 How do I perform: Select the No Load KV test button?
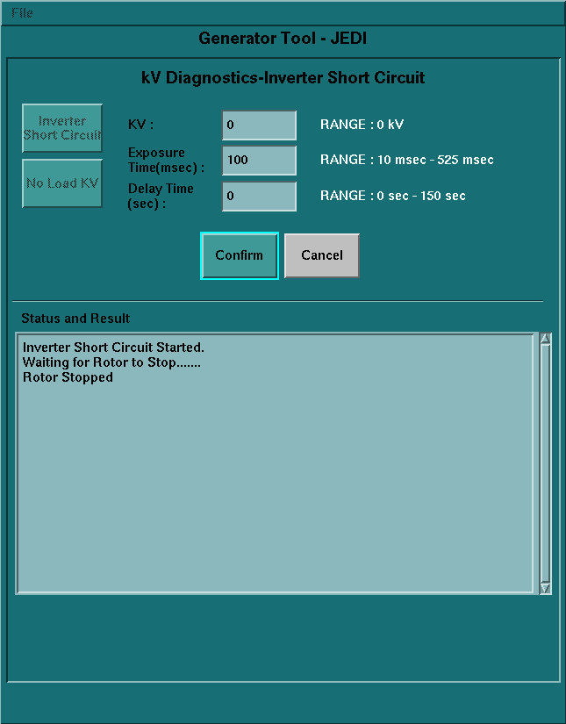pyautogui.click(x=62, y=183)
